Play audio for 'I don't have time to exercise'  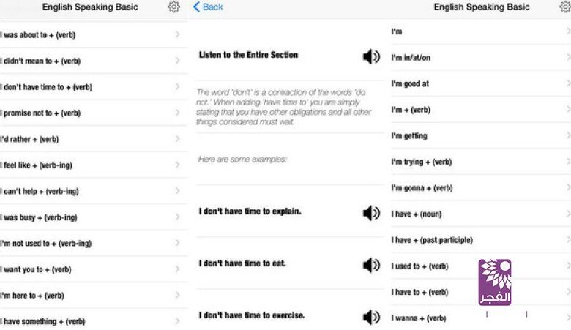coord(371,317)
